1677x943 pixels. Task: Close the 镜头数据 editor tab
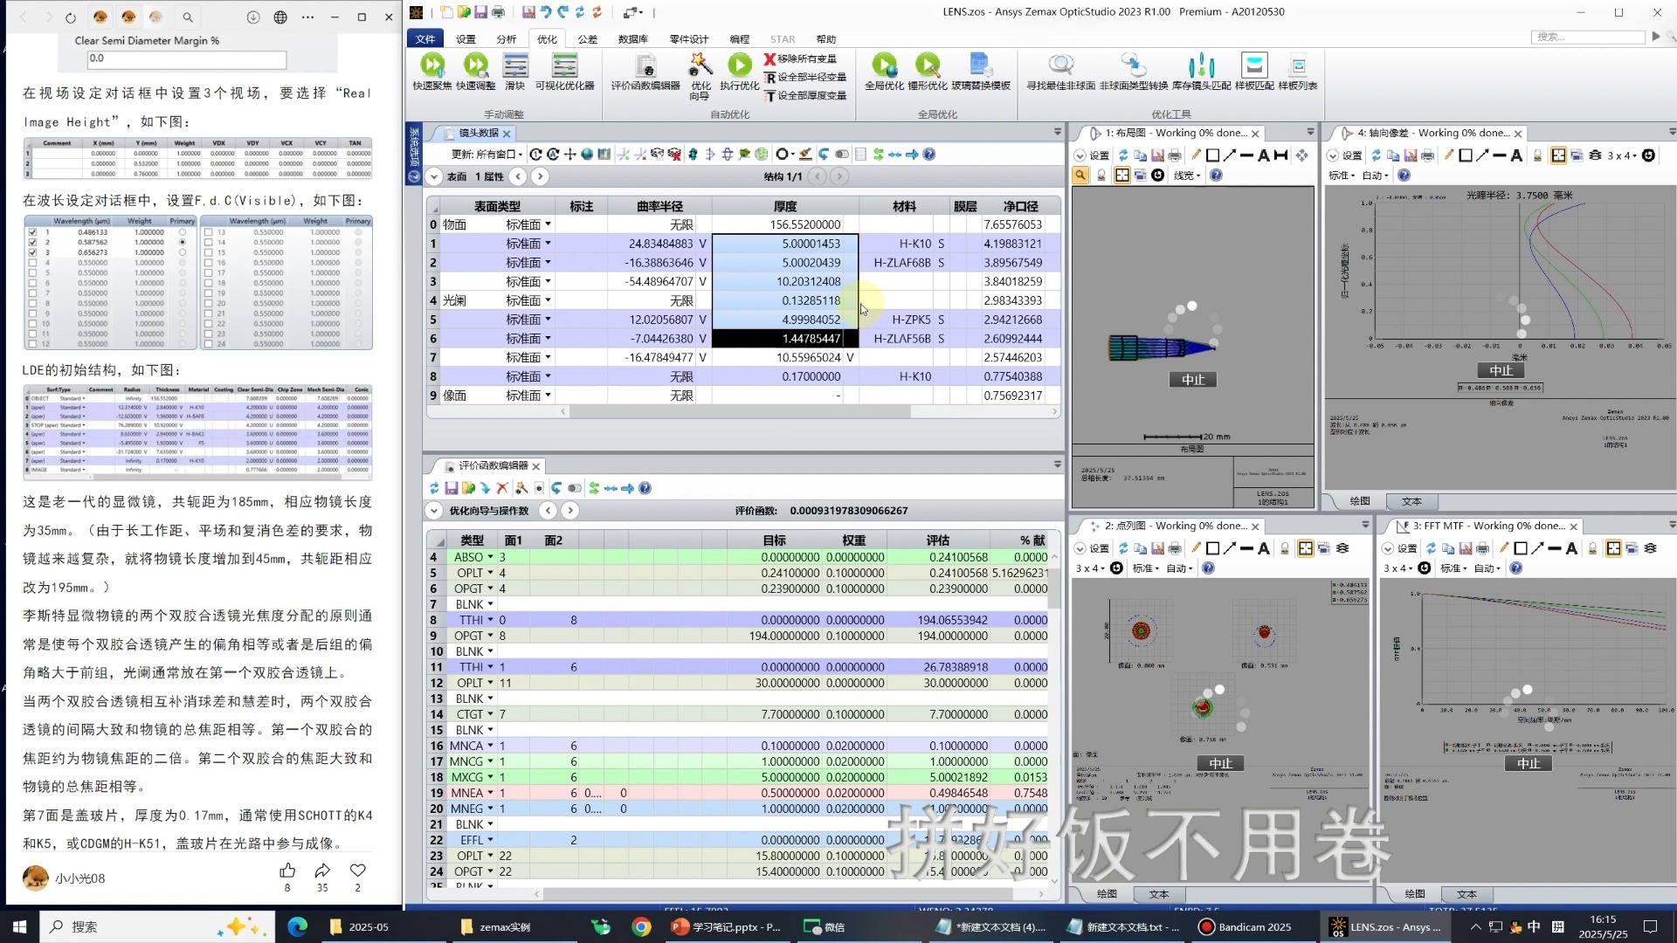point(507,134)
